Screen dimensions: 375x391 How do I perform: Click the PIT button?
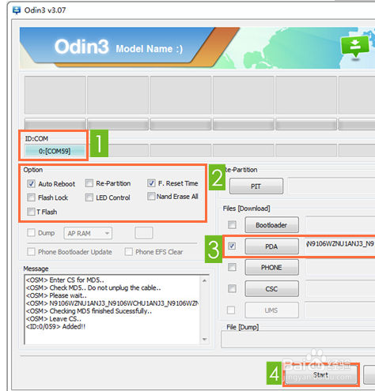(256, 186)
